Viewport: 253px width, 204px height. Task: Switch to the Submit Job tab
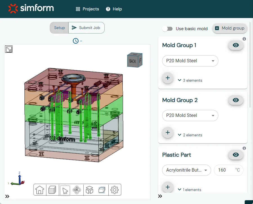point(86,28)
